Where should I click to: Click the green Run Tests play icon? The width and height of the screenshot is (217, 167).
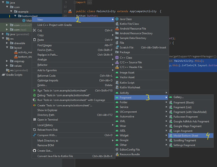pyautogui.click(x=34, y=90)
